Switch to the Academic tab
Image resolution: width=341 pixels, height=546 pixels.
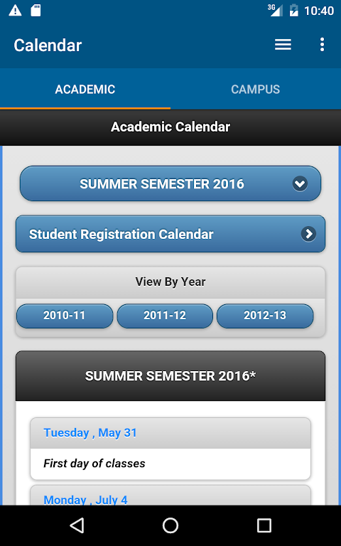tap(85, 89)
